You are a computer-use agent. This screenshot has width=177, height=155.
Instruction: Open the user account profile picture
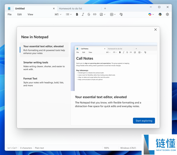pyautogui.click(x=160, y=14)
